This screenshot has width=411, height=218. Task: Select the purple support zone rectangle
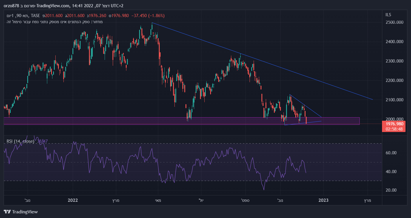tap(181, 121)
